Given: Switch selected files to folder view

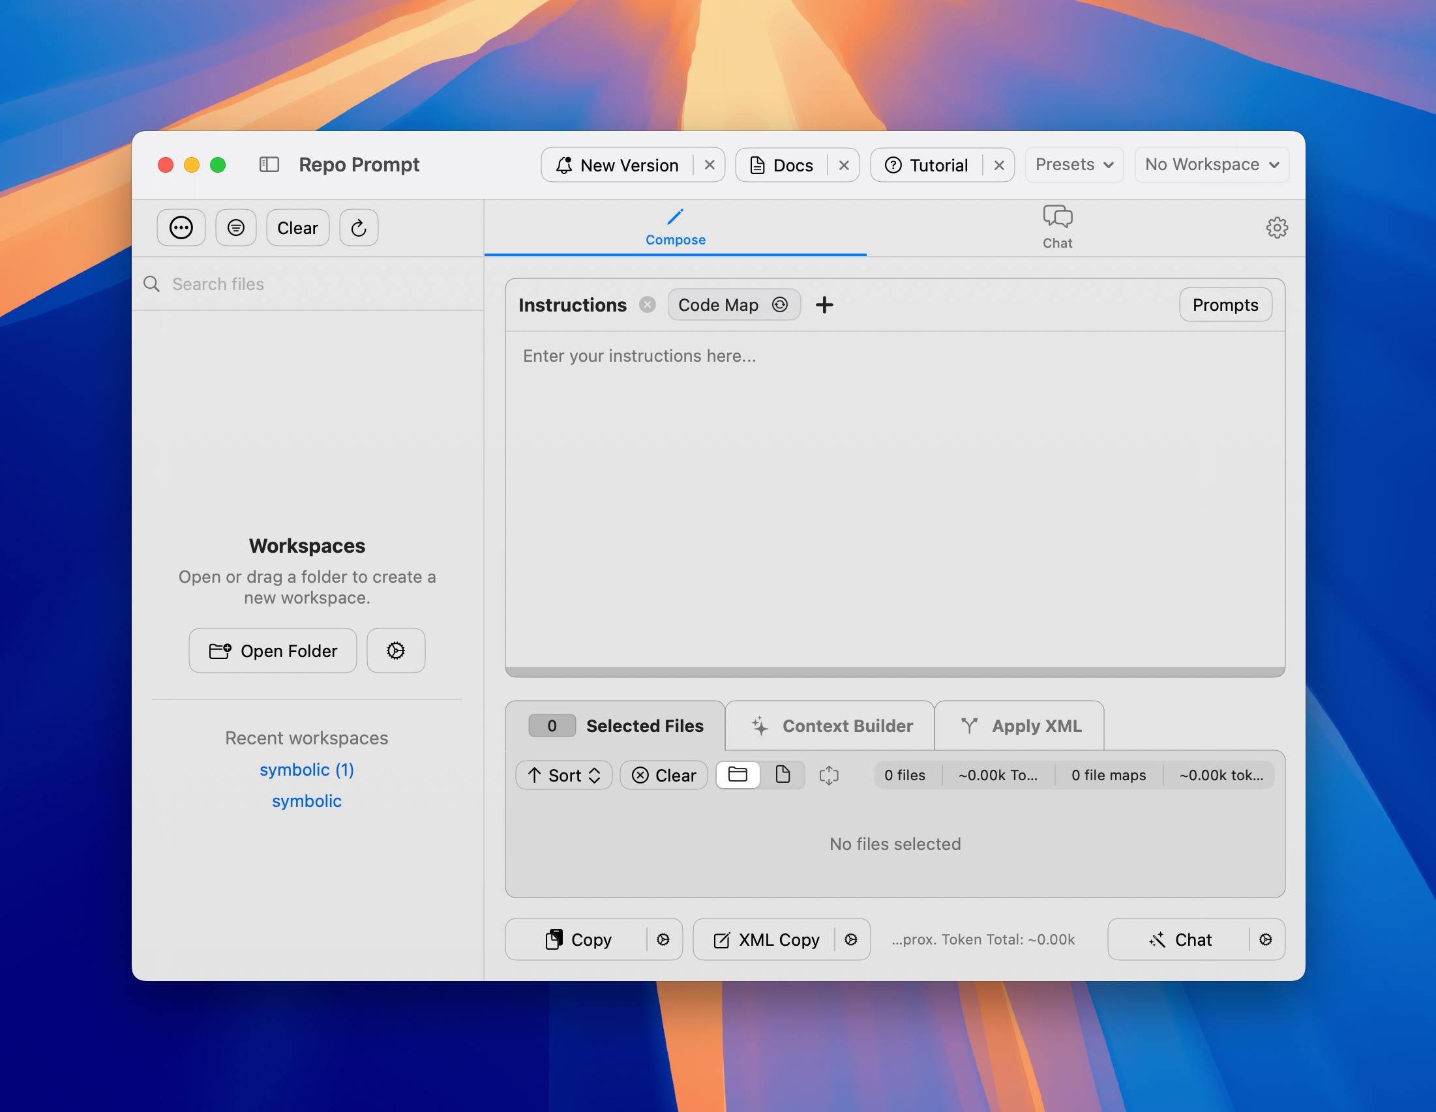Looking at the screenshot, I should click(x=738, y=775).
